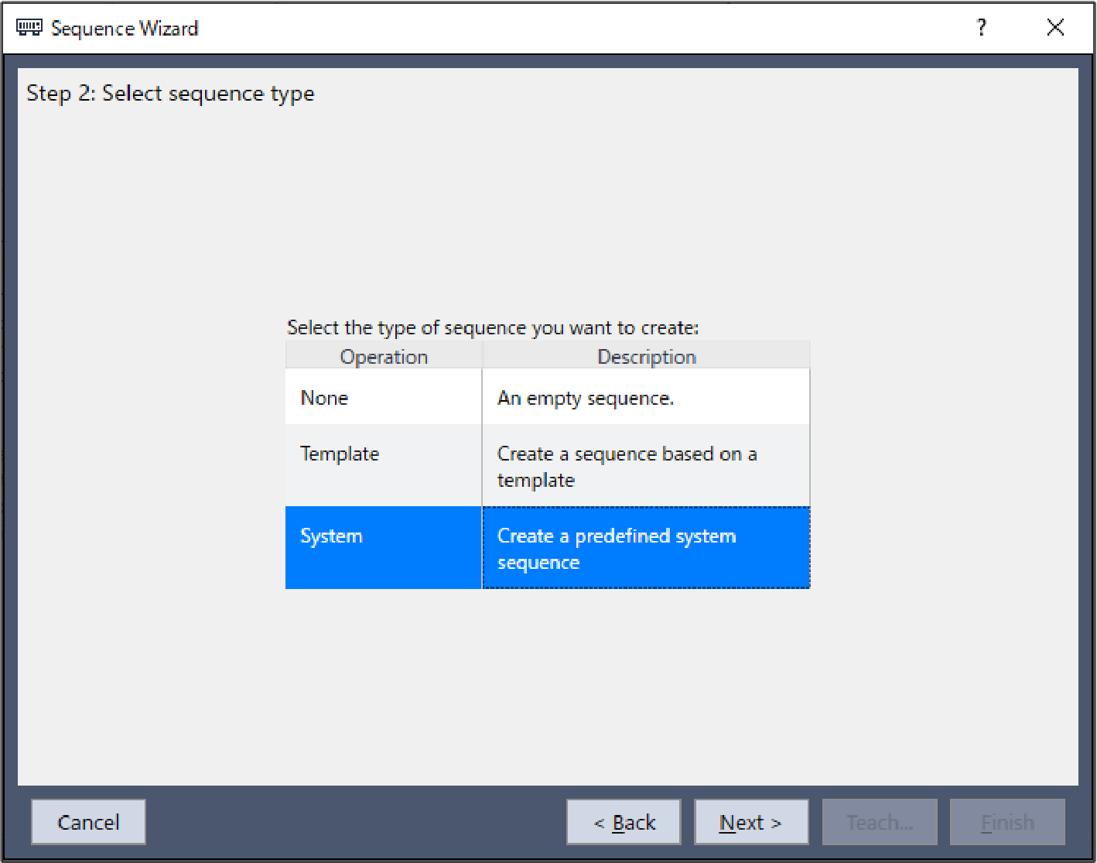Image resolution: width=1097 pixels, height=863 pixels.
Task: Click 'Create a predefined system sequence' description
Action: tap(646, 548)
